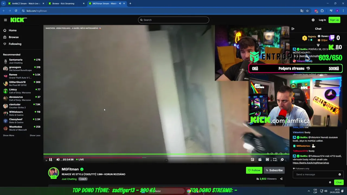Click the LIVE indicator on player

80,160
